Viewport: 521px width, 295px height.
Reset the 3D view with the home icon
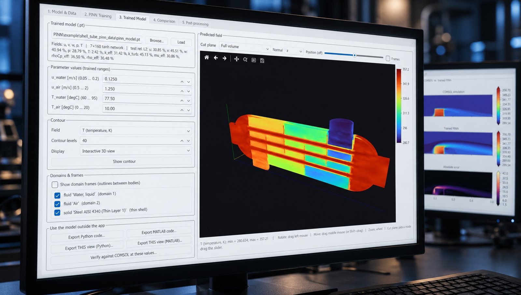pos(206,58)
